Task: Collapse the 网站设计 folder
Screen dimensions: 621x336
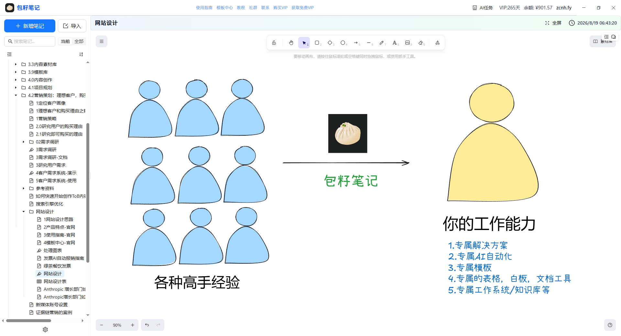Action: point(23,212)
